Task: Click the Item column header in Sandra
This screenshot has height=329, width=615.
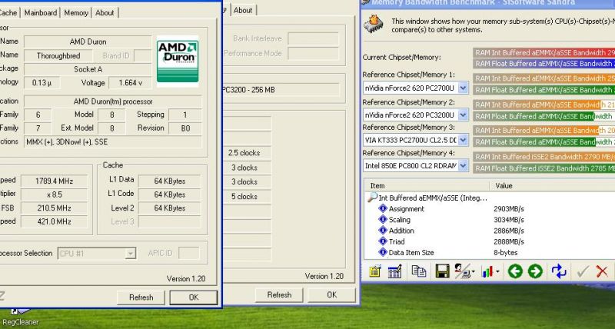Action: point(427,185)
